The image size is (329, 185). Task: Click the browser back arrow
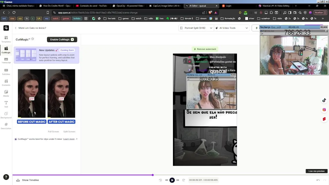4,12
